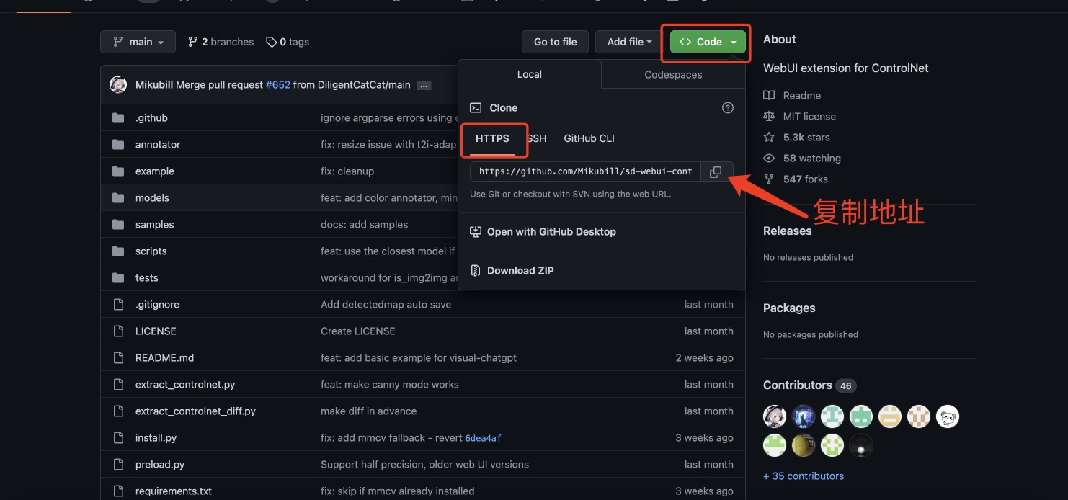Screen dimensions: 1068x500
Task: Click the star icon beside 5.3k stars
Action: tap(769, 137)
